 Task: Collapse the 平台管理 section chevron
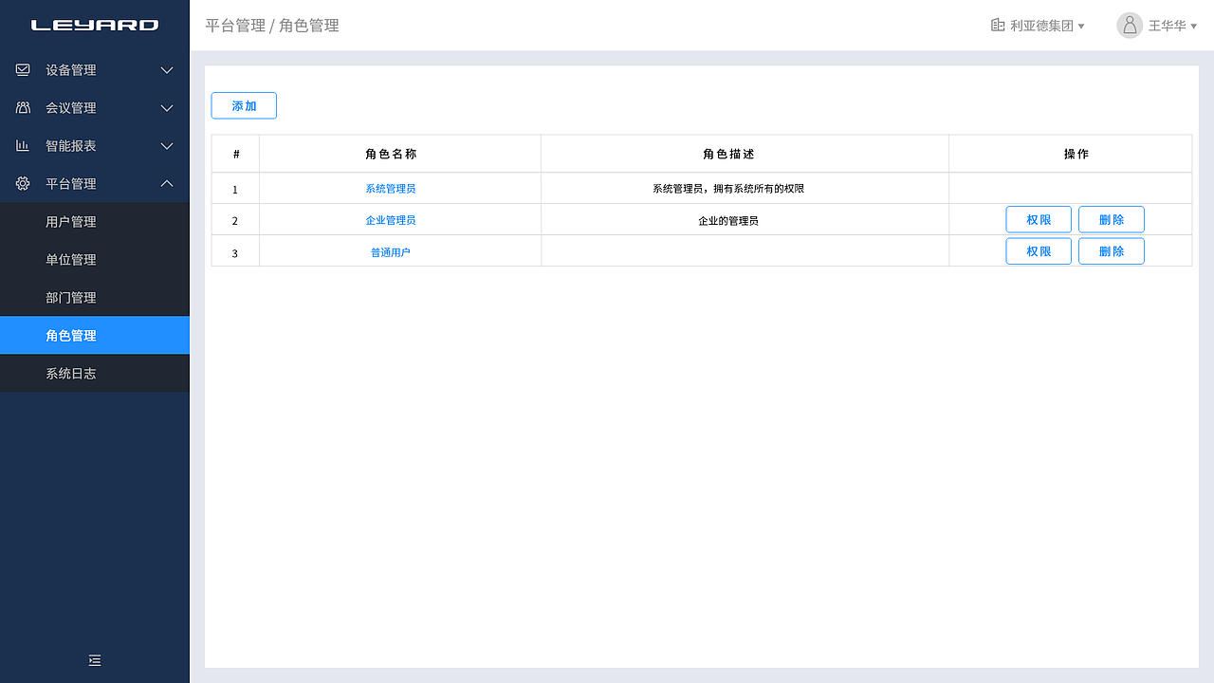(x=167, y=183)
